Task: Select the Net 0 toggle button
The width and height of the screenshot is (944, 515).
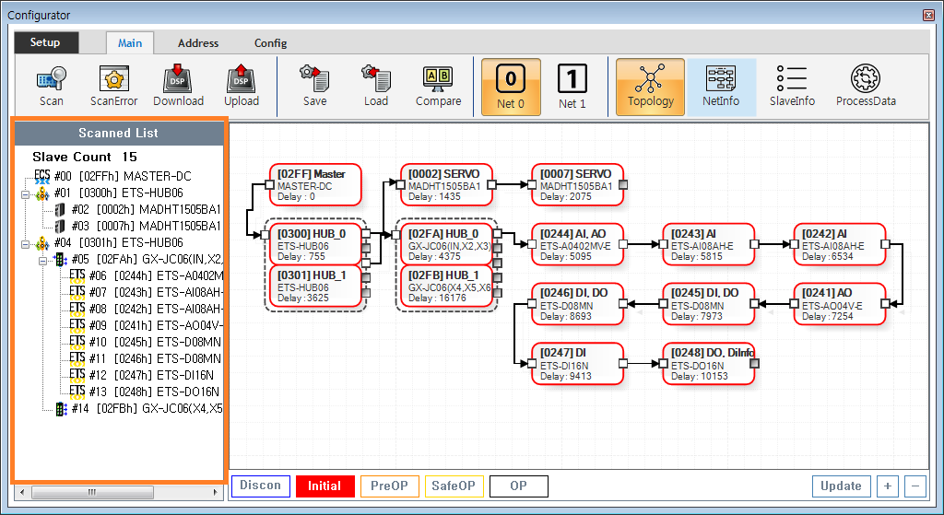Action: [x=511, y=87]
